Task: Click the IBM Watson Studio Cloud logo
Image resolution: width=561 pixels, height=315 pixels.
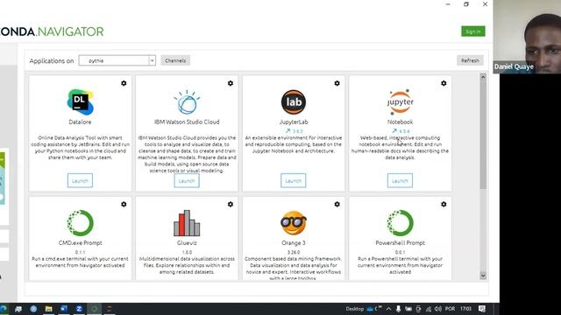Action: 187,102
